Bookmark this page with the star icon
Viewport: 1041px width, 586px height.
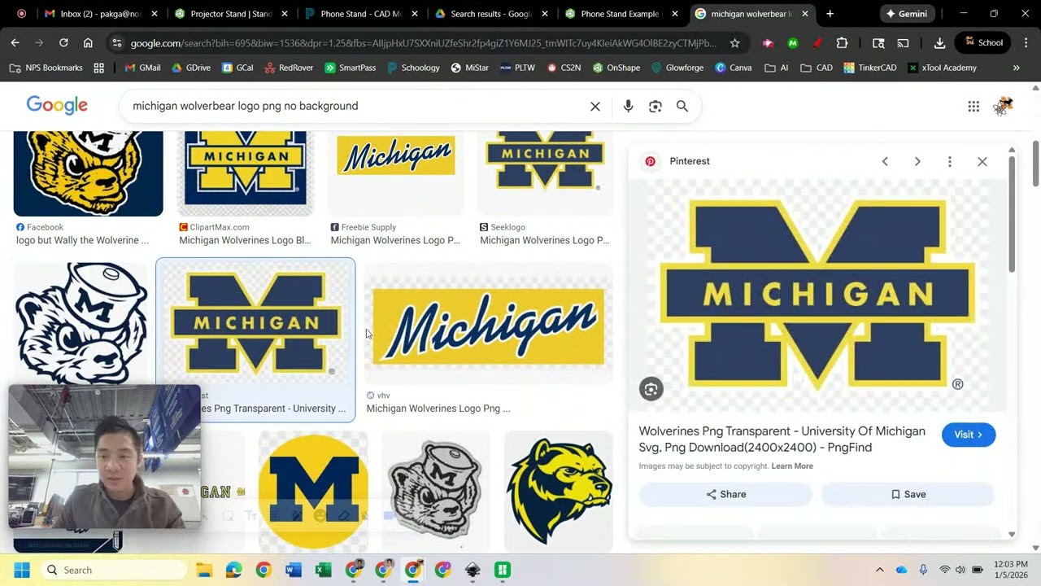point(735,42)
